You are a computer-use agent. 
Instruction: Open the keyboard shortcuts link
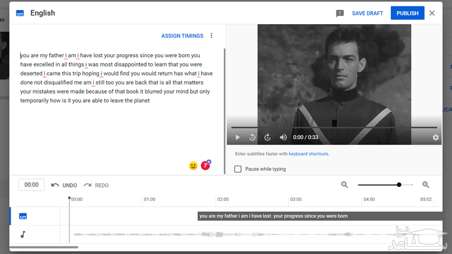click(308, 154)
